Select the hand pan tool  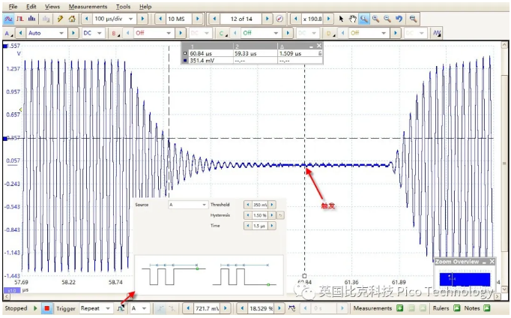pos(352,18)
